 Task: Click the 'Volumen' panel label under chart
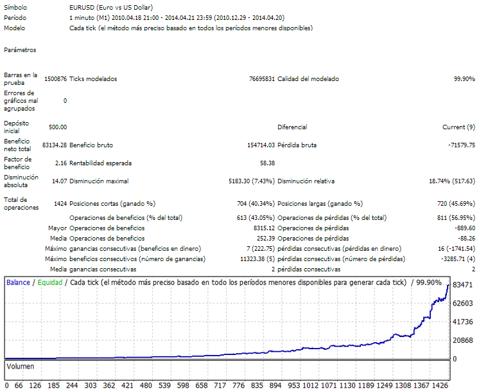tap(21, 367)
